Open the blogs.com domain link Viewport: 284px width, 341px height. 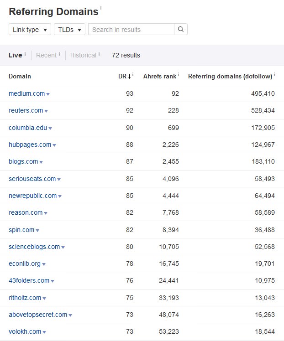pyautogui.click(x=23, y=161)
